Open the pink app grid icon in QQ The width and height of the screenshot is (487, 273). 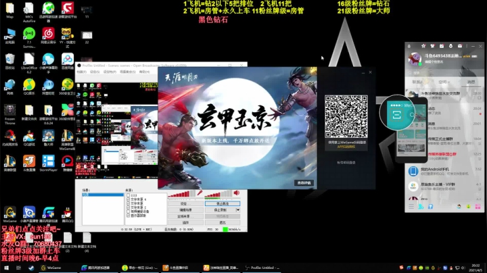pyautogui.click(x=478, y=207)
